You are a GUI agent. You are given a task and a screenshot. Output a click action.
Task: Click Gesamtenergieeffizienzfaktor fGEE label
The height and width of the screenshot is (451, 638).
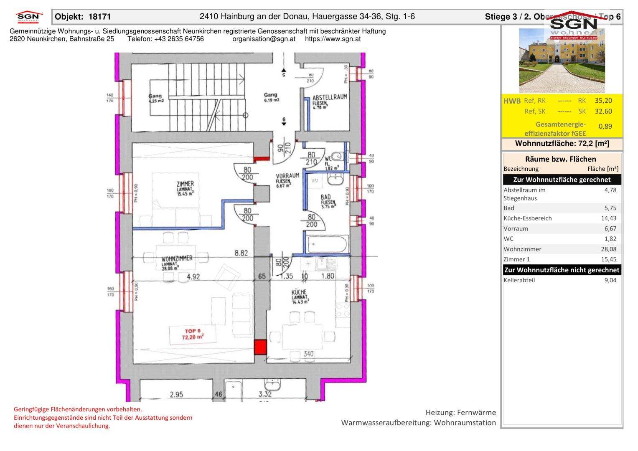tap(555, 129)
